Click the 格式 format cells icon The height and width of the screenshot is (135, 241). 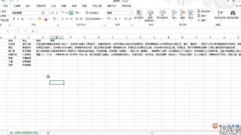tap(191, 15)
